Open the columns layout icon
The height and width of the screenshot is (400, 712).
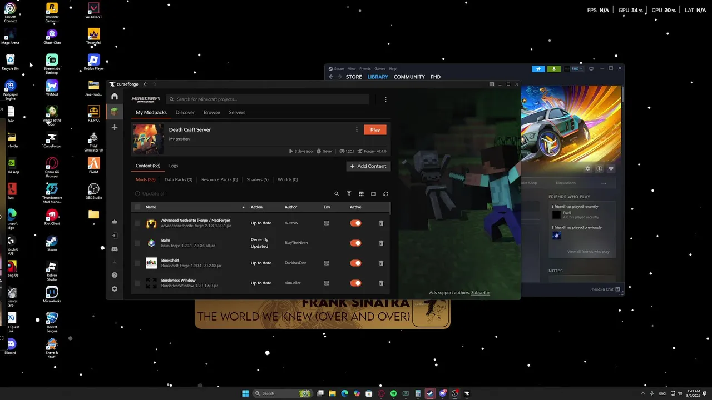pyautogui.click(x=373, y=194)
